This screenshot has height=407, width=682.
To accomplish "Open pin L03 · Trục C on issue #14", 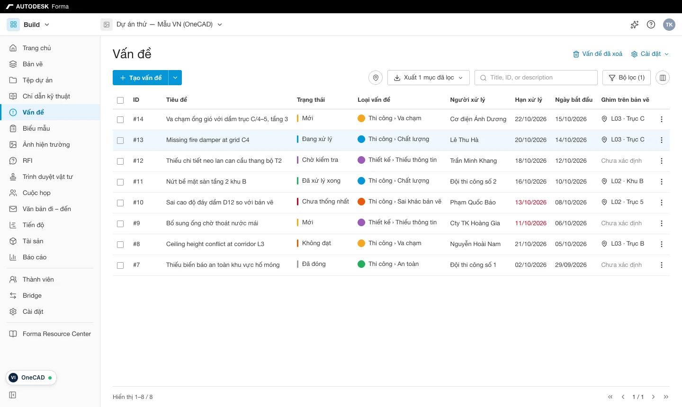I will pos(623,119).
